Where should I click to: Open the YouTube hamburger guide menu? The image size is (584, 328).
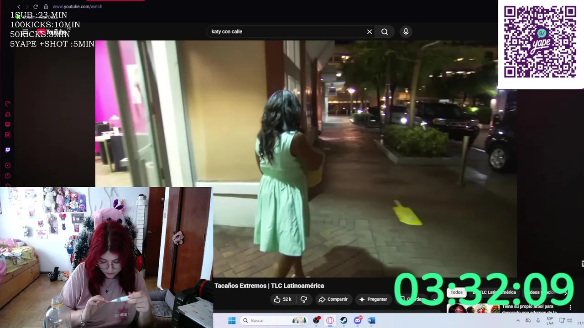click(x=26, y=32)
